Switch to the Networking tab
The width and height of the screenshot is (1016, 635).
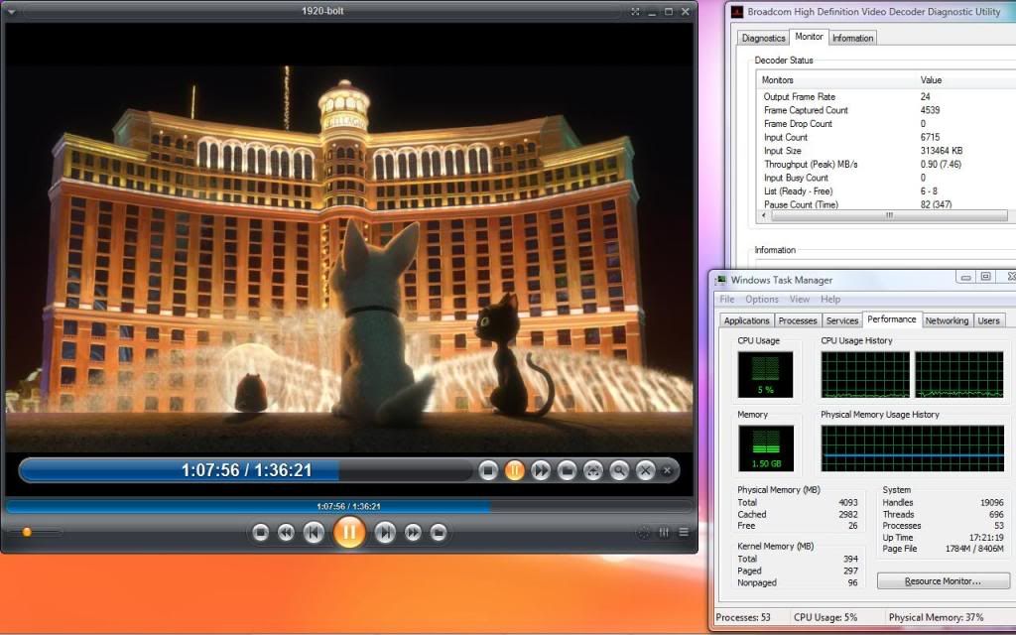pyautogui.click(x=947, y=320)
